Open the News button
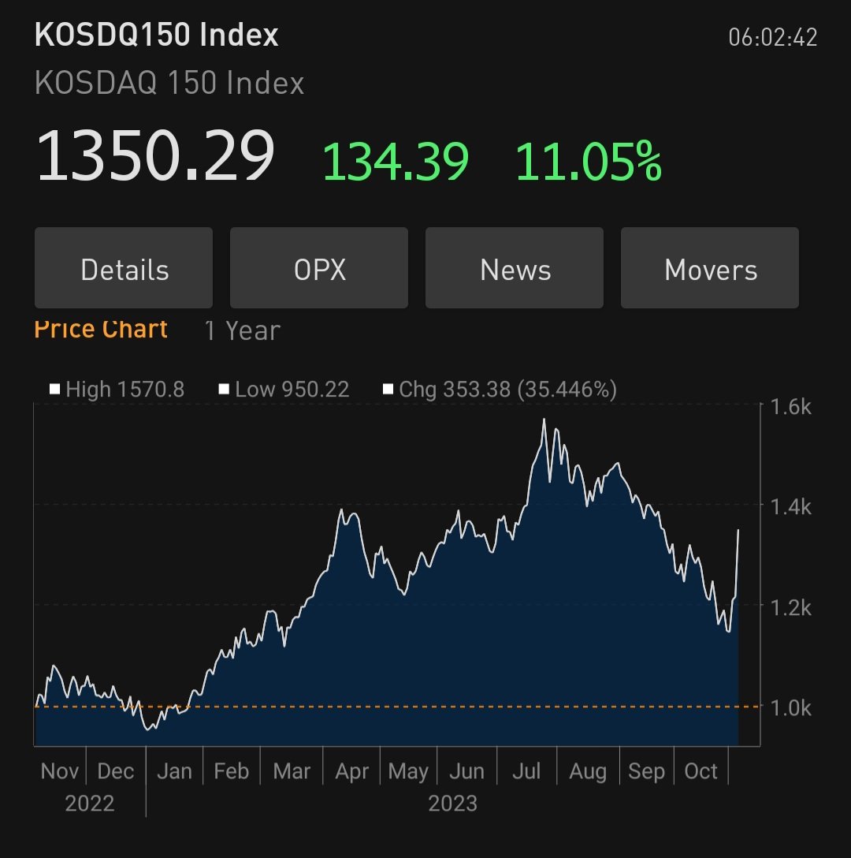The image size is (851, 858). pyautogui.click(x=514, y=268)
